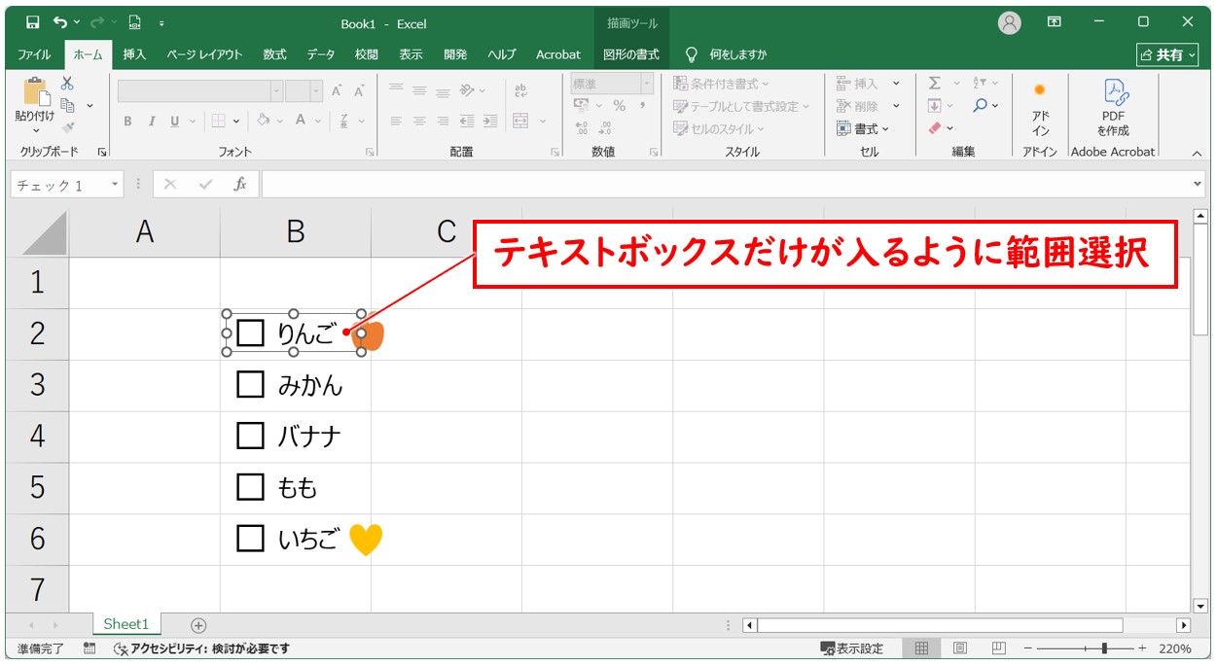Open the テーブルとして書式設定 dropdown

tap(742, 106)
